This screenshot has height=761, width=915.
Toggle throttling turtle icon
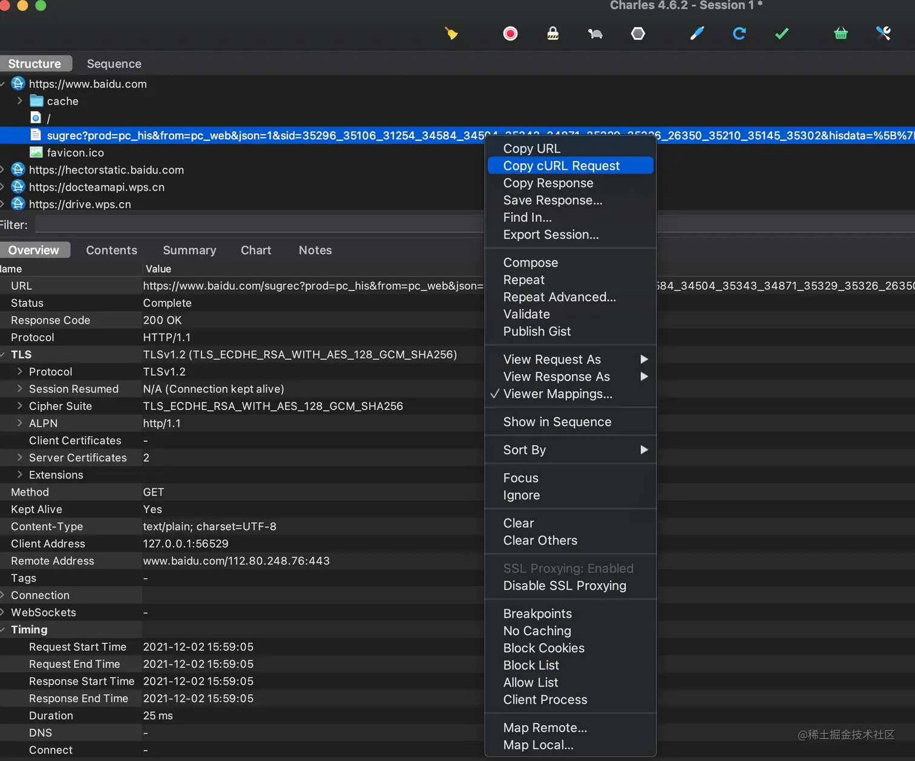(595, 34)
